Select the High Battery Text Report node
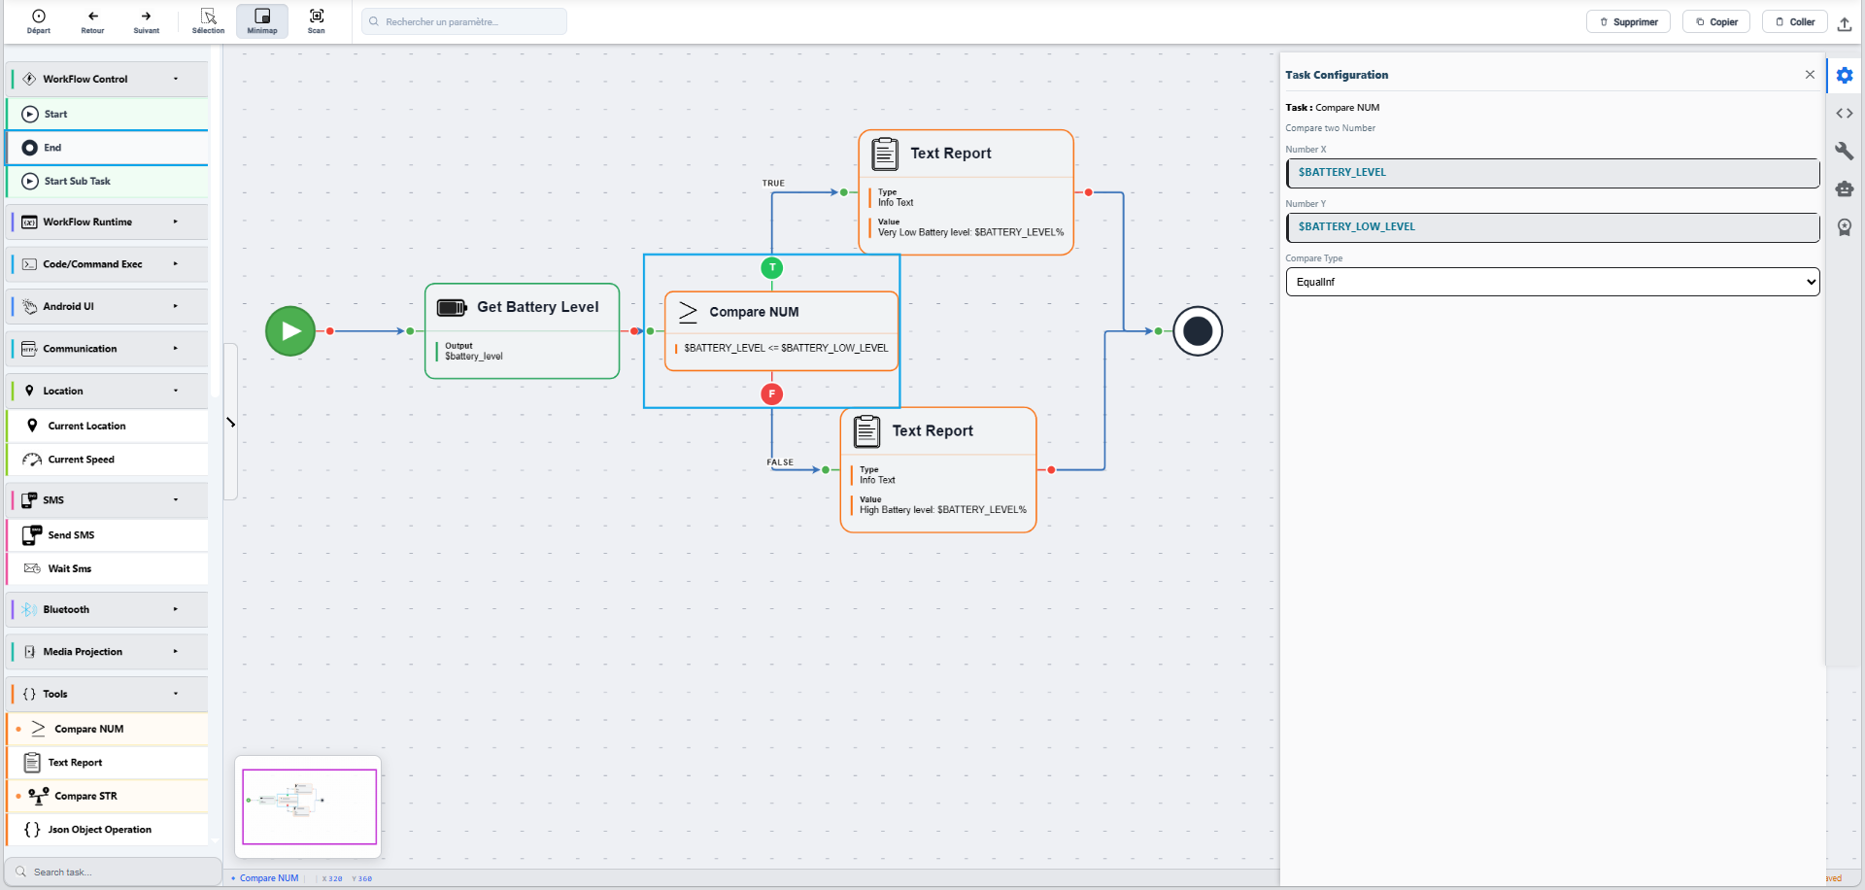1865x890 pixels. pos(938,469)
